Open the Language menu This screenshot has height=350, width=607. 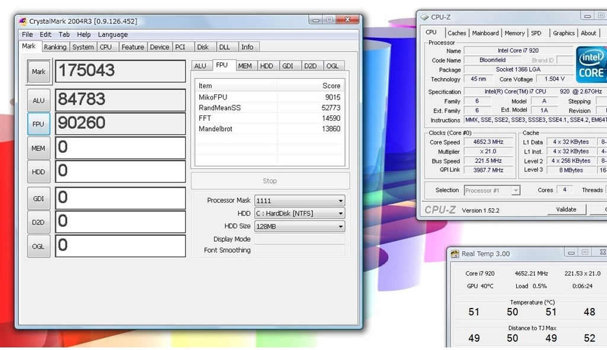point(113,34)
